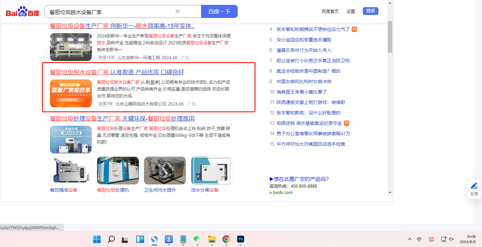Click the 天健环保 result thumbnail
Image resolution: width=482 pixels, height=247 pixels.
(71, 139)
